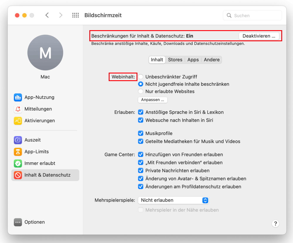Image resolution: width=293 pixels, height=243 pixels.
Task: Select the Aktivierungen phone icon
Action: 18,121
